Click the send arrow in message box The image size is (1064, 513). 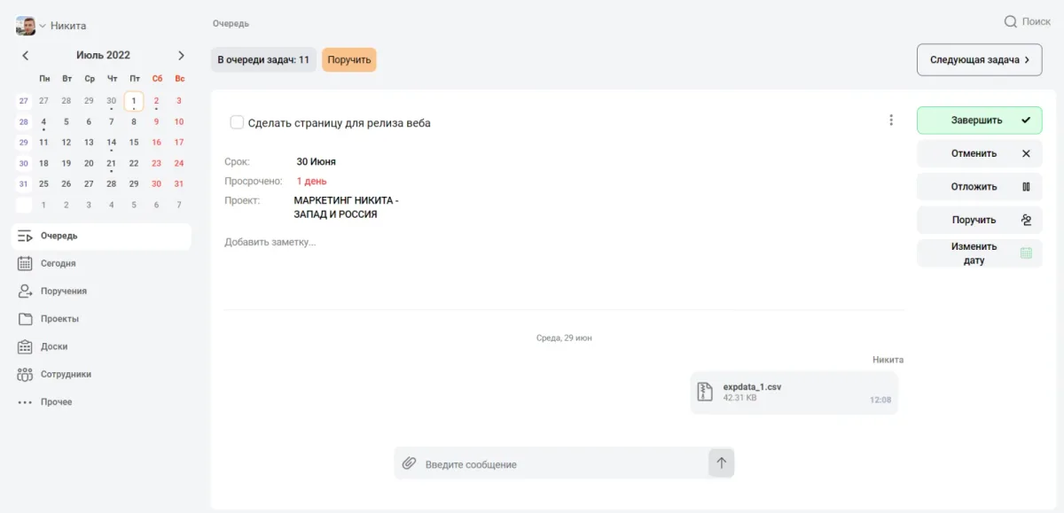(721, 462)
